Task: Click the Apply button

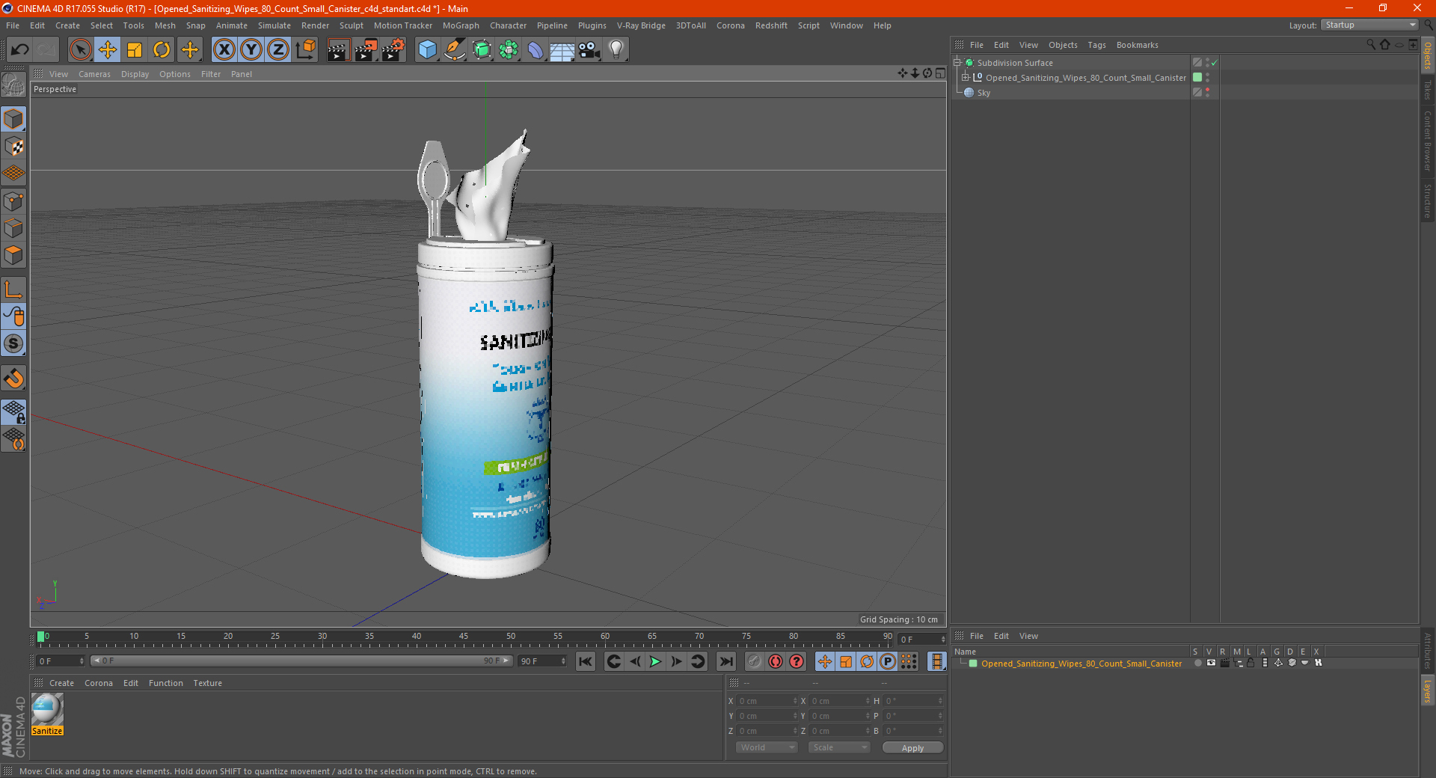Action: coord(912,748)
